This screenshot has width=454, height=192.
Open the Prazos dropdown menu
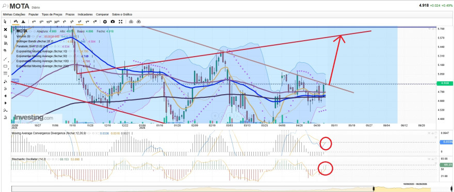pyautogui.click(x=70, y=14)
